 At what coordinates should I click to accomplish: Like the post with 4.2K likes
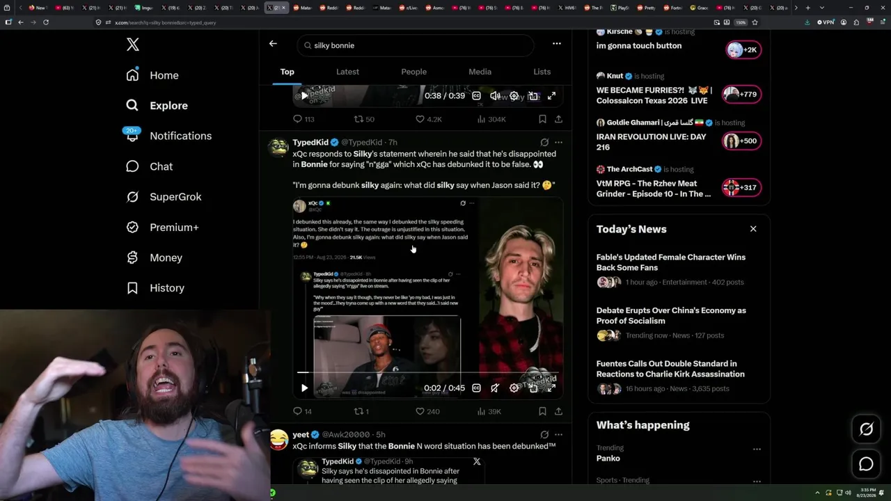429,119
